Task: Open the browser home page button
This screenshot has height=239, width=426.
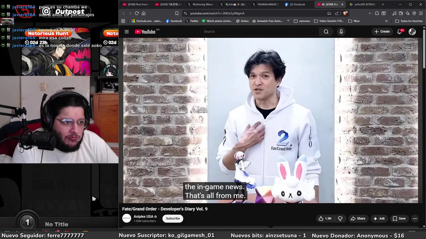Action: 143,13
